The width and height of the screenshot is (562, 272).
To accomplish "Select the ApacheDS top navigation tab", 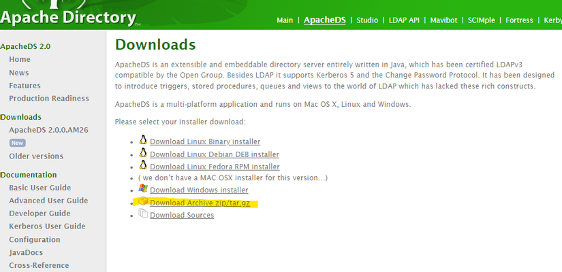I will pyautogui.click(x=325, y=20).
